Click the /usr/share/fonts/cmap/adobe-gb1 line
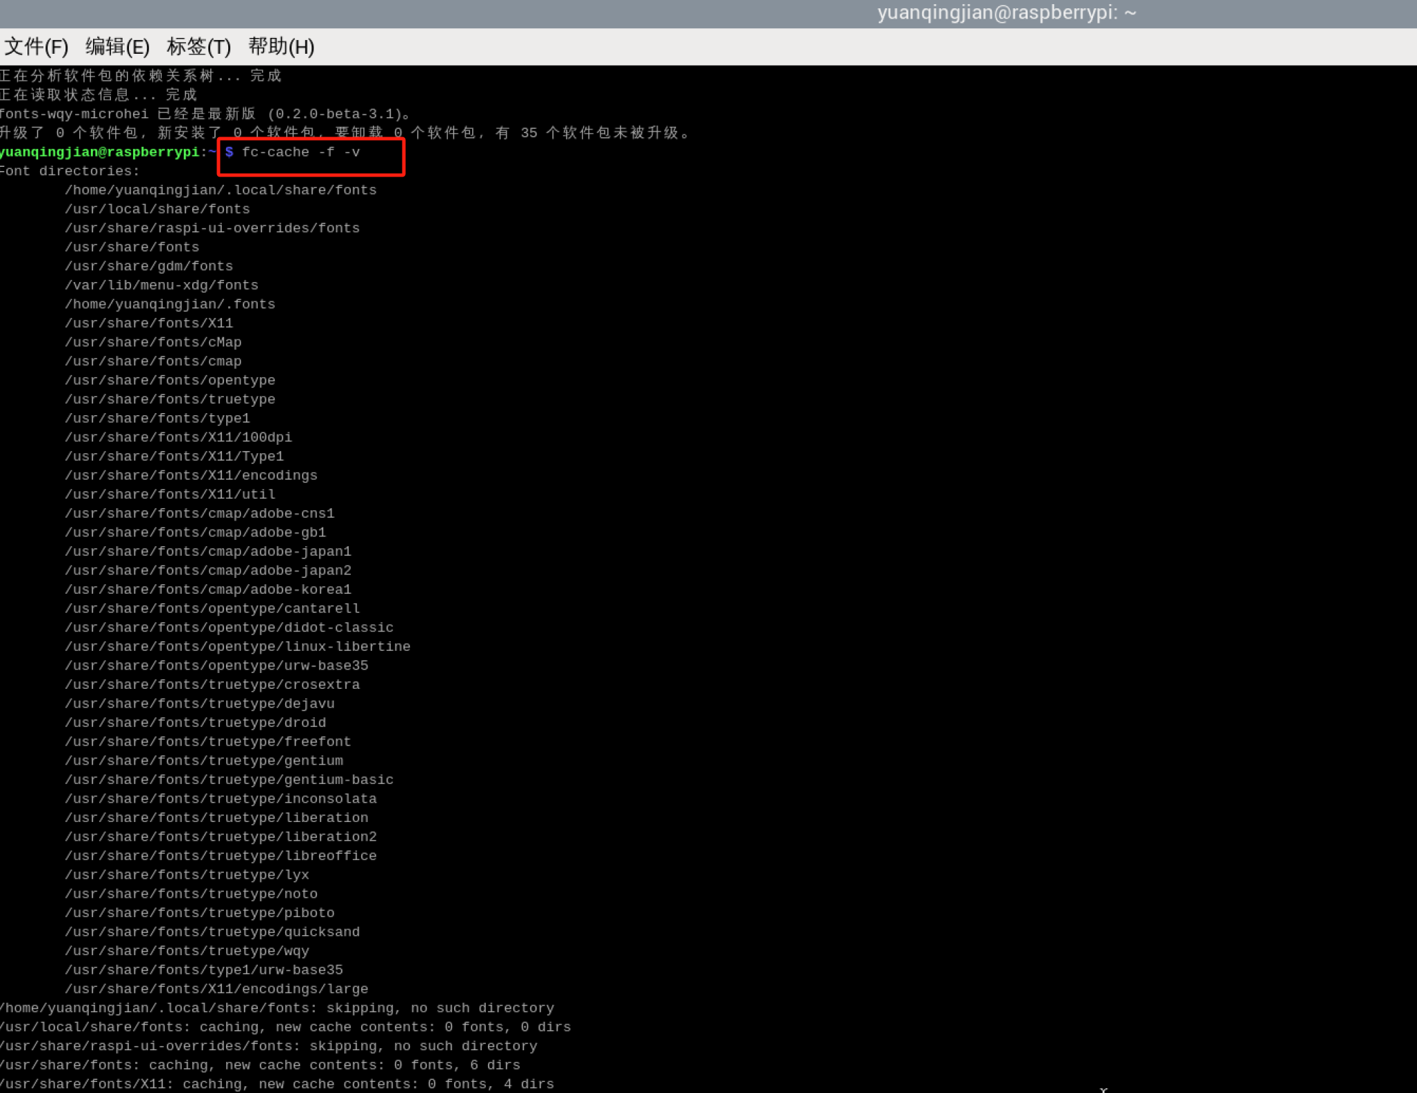Screen dimensions: 1417x1093 pos(195,532)
